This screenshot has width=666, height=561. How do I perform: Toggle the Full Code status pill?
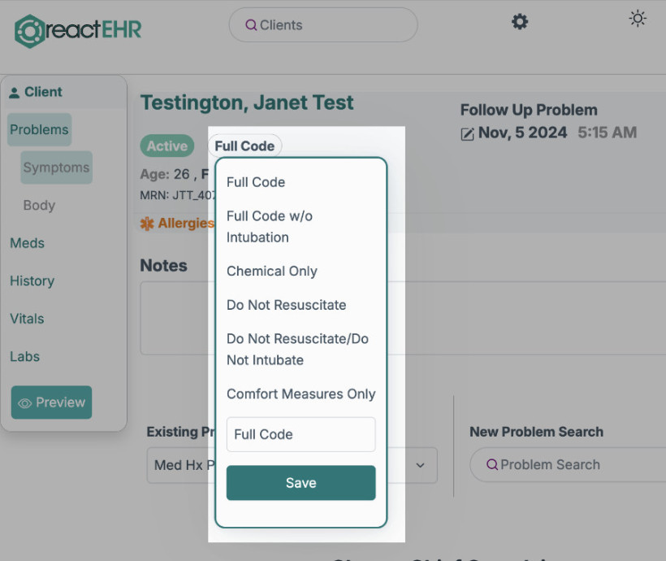244,146
